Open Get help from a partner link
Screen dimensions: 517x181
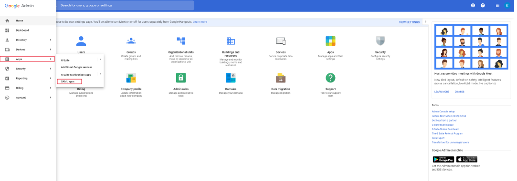[444, 121]
